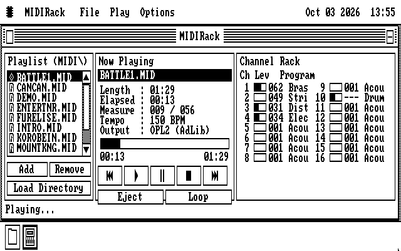Open the File menu

[90, 12]
